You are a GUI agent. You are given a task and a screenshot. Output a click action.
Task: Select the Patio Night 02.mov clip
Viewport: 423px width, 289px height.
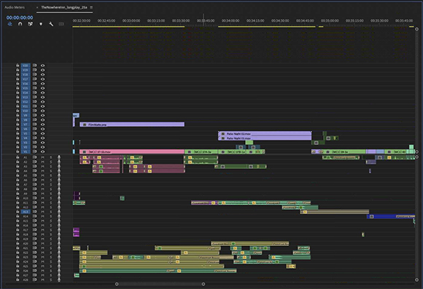pos(265,134)
